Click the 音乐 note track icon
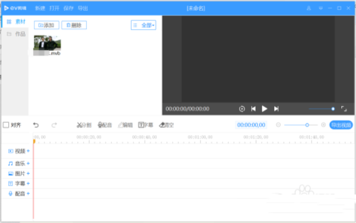Screen dimensions: 356x223 coord(11,164)
